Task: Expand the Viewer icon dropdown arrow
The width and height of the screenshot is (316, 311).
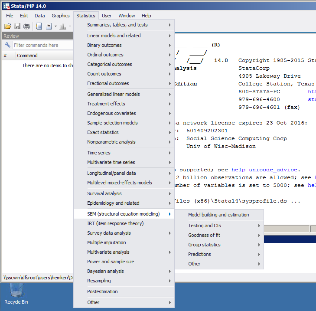Action: (55, 26)
